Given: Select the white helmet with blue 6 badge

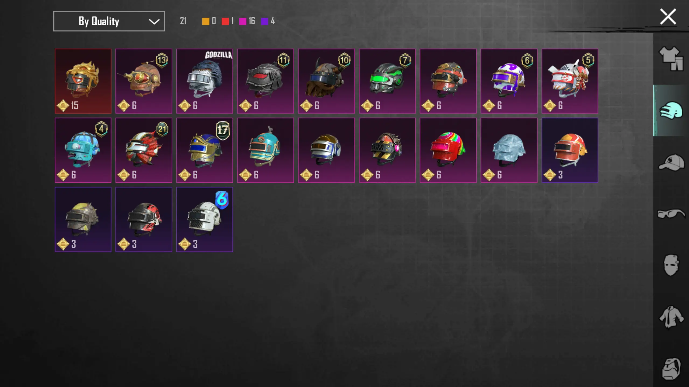Looking at the screenshot, I should coord(205,219).
